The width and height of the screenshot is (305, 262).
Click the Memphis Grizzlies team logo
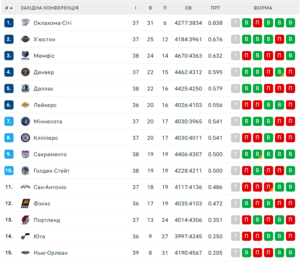(25, 56)
